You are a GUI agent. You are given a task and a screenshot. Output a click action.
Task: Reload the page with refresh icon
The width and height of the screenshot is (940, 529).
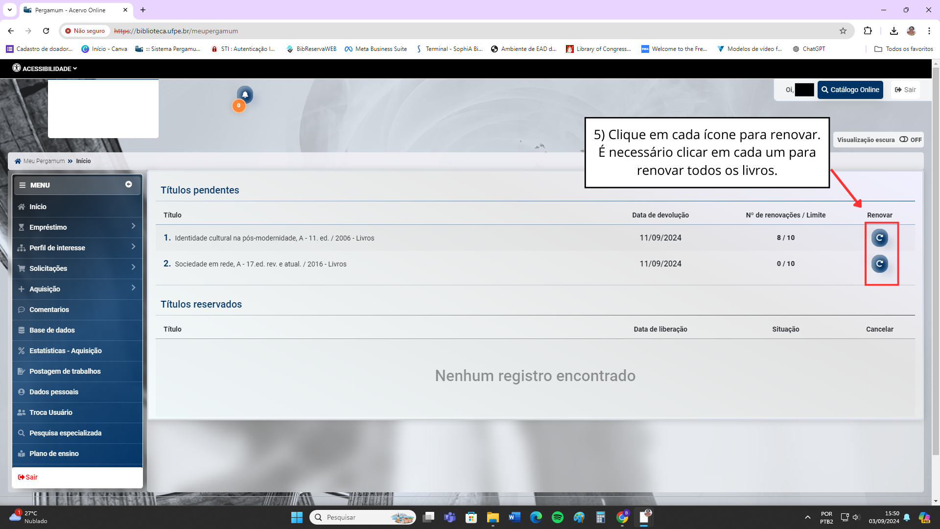click(x=46, y=31)
